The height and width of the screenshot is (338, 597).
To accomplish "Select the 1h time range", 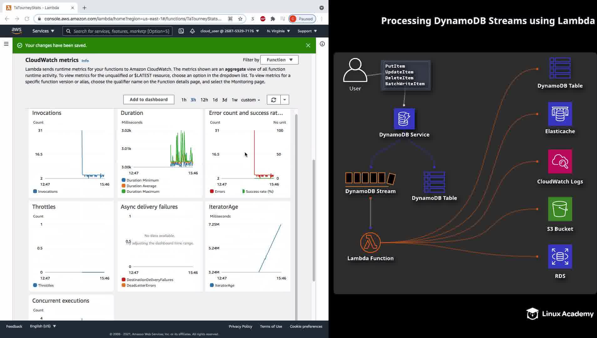I will (184, 100).
